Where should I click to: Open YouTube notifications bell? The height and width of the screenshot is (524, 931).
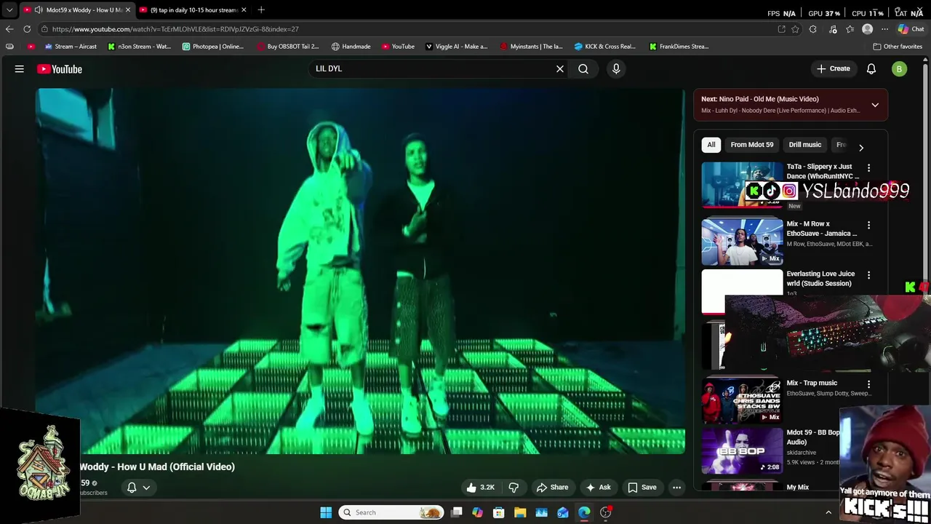click(871, 69)
